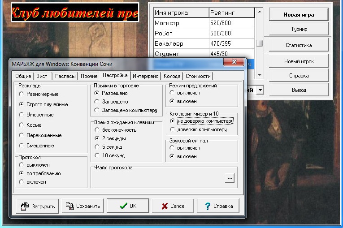Viewport: 343px width, 228px height.
Task: Select the Равномерные layout radio option
Action: coord(22,94)
